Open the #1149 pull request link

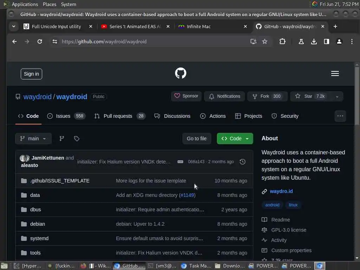[187, 195]
